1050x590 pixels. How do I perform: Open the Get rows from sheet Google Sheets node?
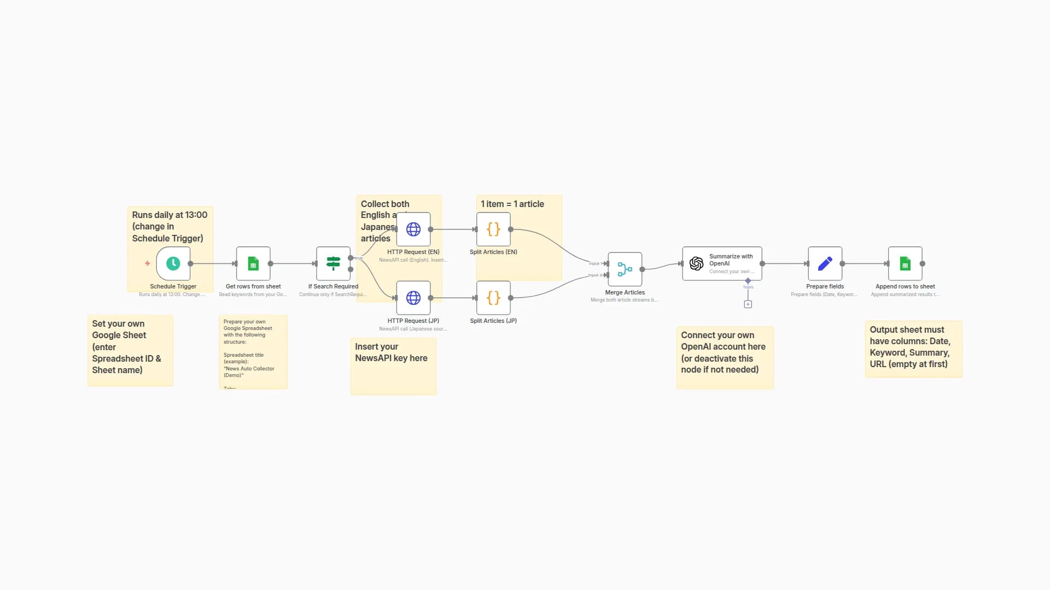[253, 263]
